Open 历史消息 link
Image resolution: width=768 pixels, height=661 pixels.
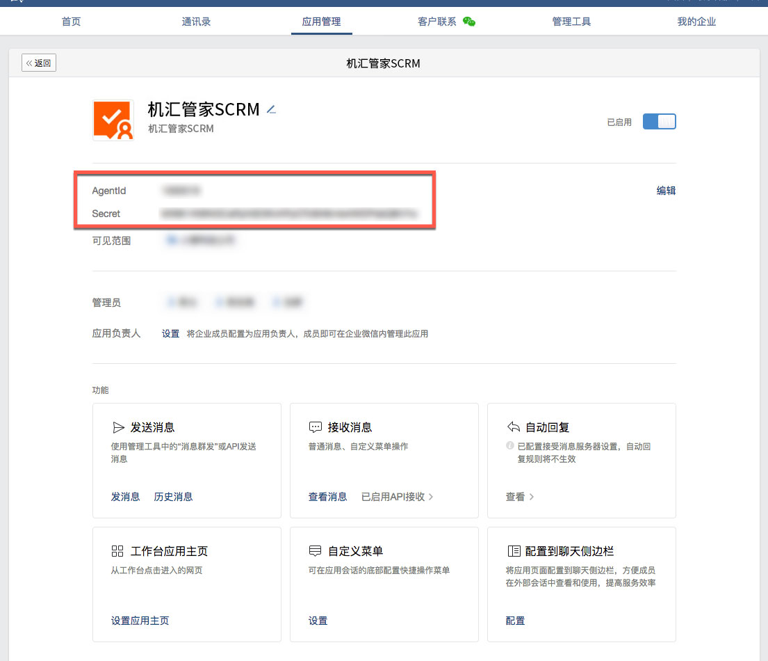173,497
